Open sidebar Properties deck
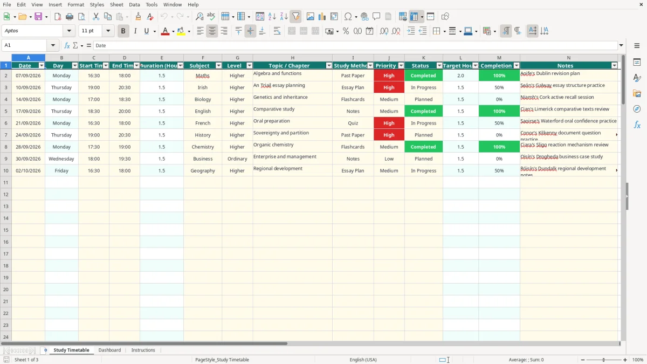 pyautogui.click(x=637, y=62)
